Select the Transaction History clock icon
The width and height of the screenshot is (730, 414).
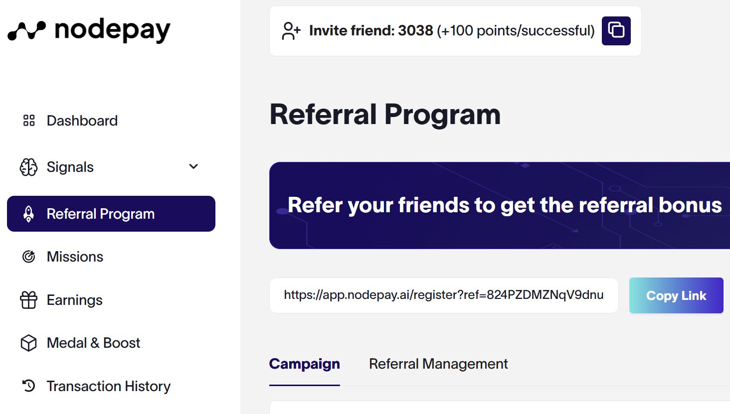28,386
